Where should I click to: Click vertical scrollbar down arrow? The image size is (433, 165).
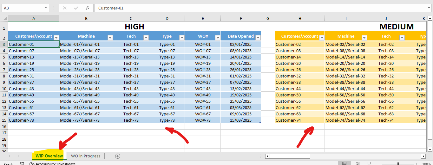[430, 149]
